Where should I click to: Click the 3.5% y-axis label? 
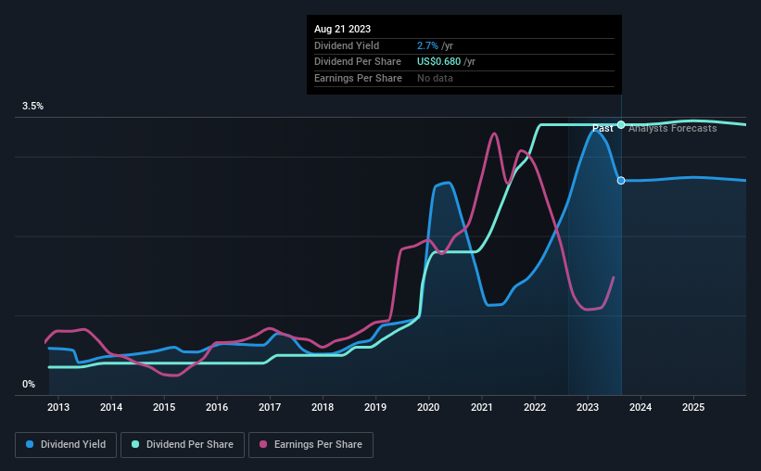point(32,106)
